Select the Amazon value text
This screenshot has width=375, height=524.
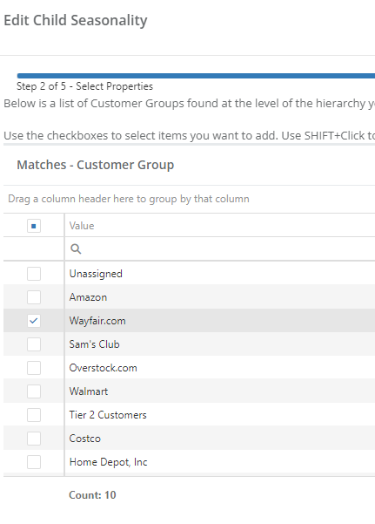click(88, 297)
